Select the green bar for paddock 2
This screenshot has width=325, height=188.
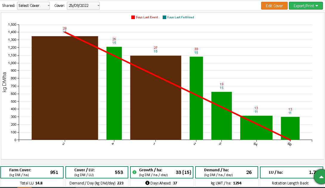(196, 98)
